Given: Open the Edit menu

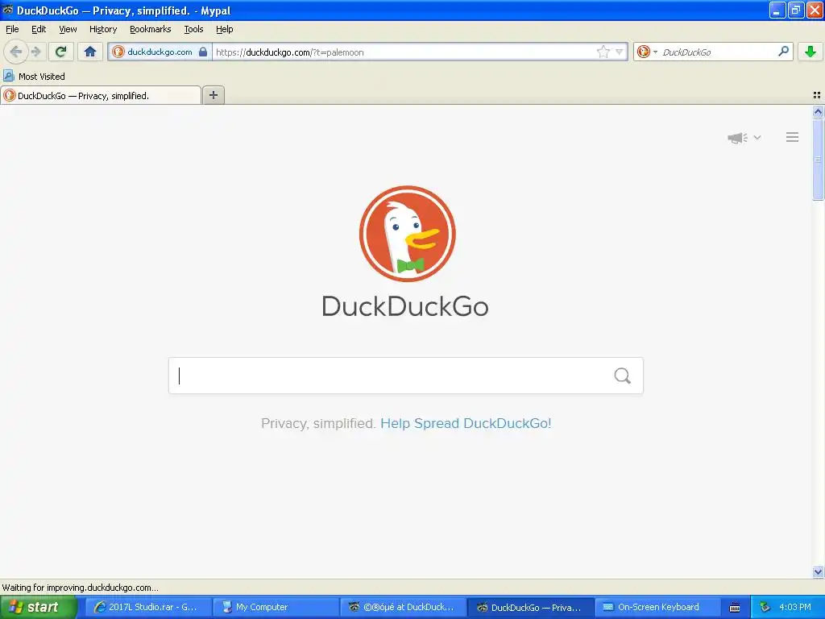Looking at the screenshot, I should [x=39, y=29].
